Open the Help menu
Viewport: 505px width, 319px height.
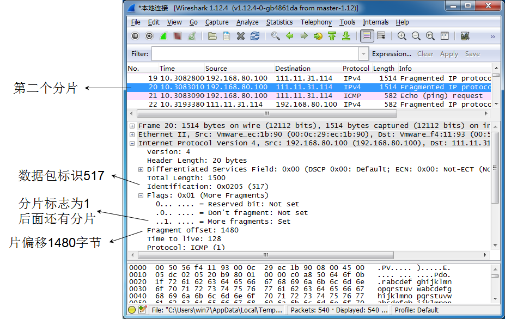click(402, 22)
